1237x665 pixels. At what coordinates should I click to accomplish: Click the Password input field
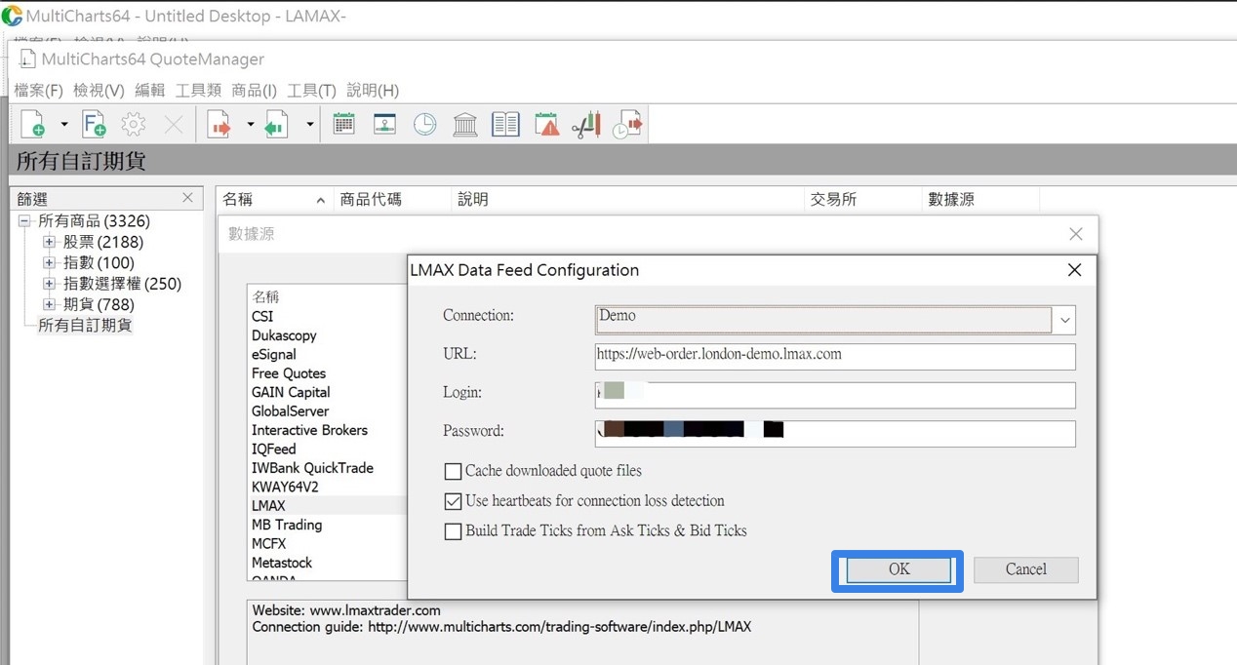(835, 433)
